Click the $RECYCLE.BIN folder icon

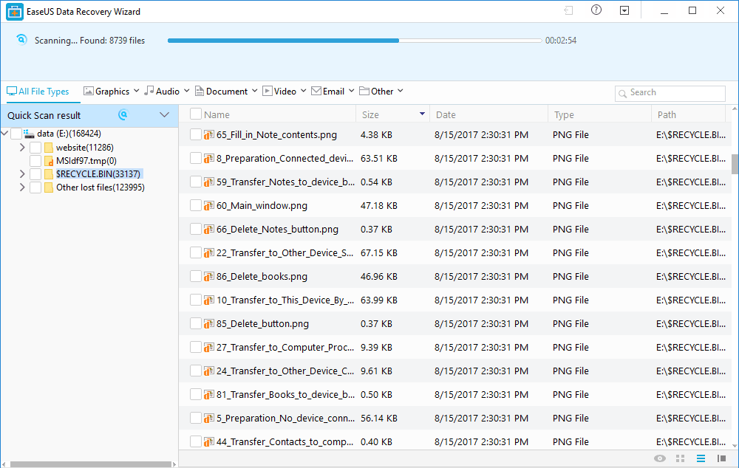tap(49, 174)
